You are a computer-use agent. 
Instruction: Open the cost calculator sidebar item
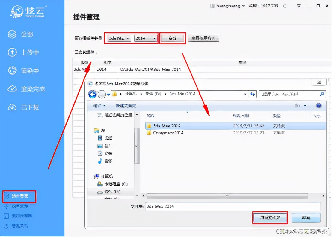click(x=18, y=216)
